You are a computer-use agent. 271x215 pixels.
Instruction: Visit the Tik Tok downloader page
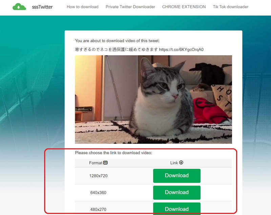click(231, 7)
